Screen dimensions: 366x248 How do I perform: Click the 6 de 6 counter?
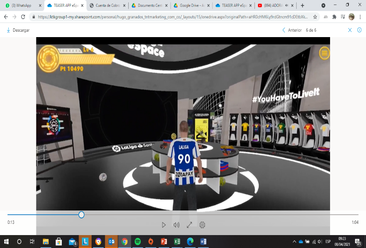point(311,30)
